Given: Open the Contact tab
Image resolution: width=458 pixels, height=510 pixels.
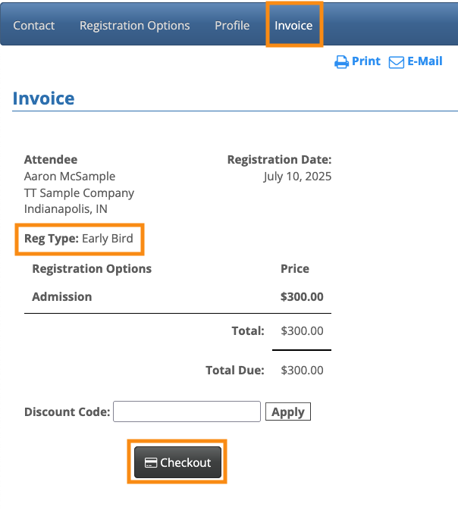Looking at the screenshot, I should pyautogui.click(x=34, y=25).
